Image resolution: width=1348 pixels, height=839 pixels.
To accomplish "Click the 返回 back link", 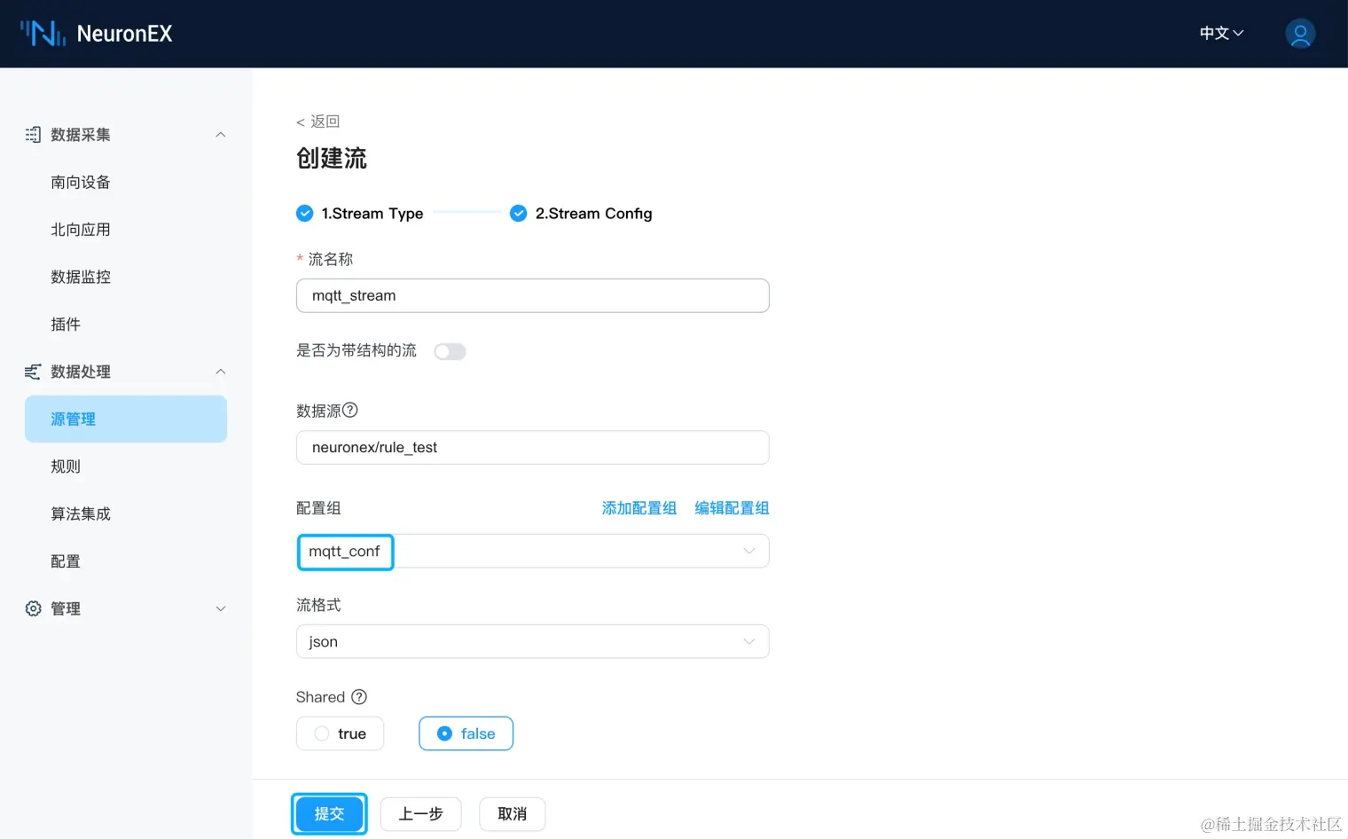I will click(x=317, y=122).
